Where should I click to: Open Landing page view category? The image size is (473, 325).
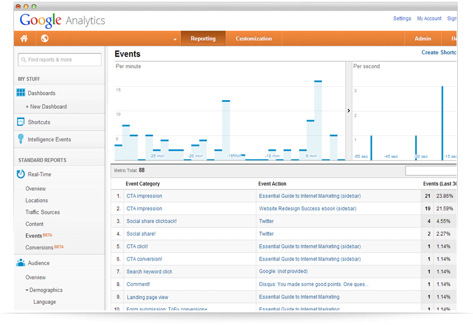[147, 297]
